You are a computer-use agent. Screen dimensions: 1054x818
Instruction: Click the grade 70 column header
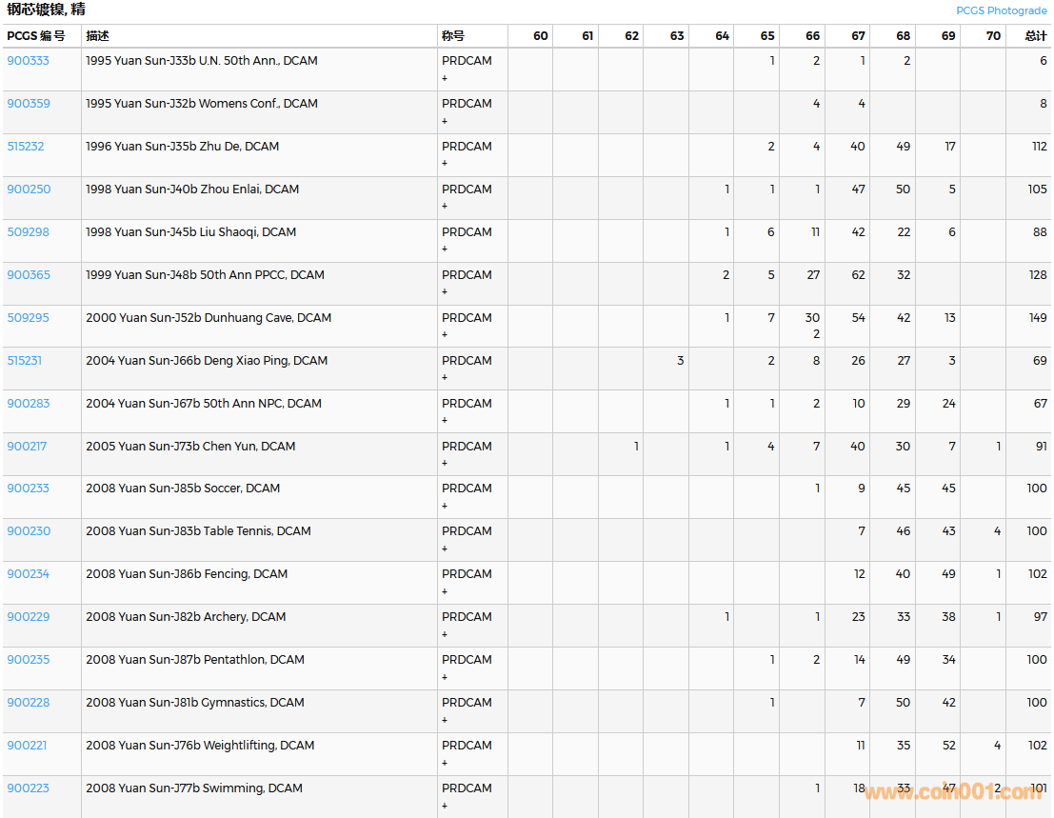[x=993, y=36]
